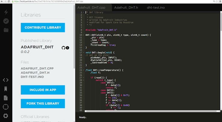Click the #include "Adafruit_DHT.h" line
The height and width of the screenshot is (122, 222).
click(101, 30)
